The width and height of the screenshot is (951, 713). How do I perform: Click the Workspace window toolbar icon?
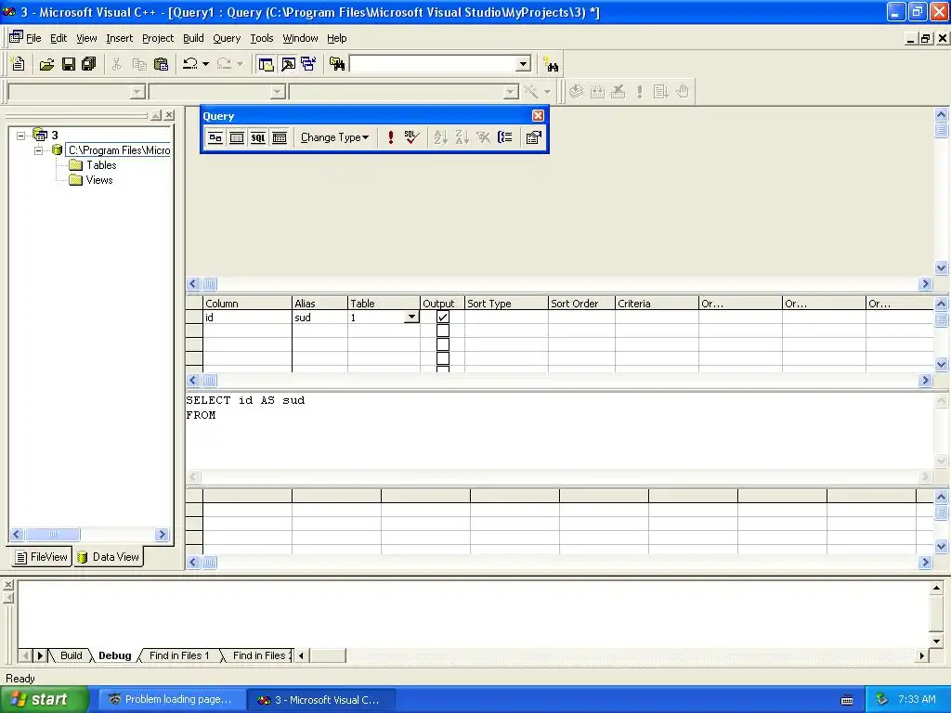point(266,64)
